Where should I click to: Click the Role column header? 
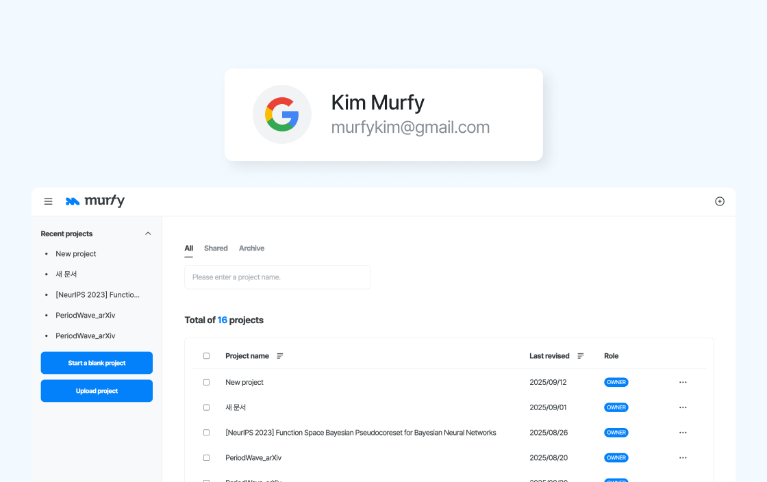(x=611, y=356)
